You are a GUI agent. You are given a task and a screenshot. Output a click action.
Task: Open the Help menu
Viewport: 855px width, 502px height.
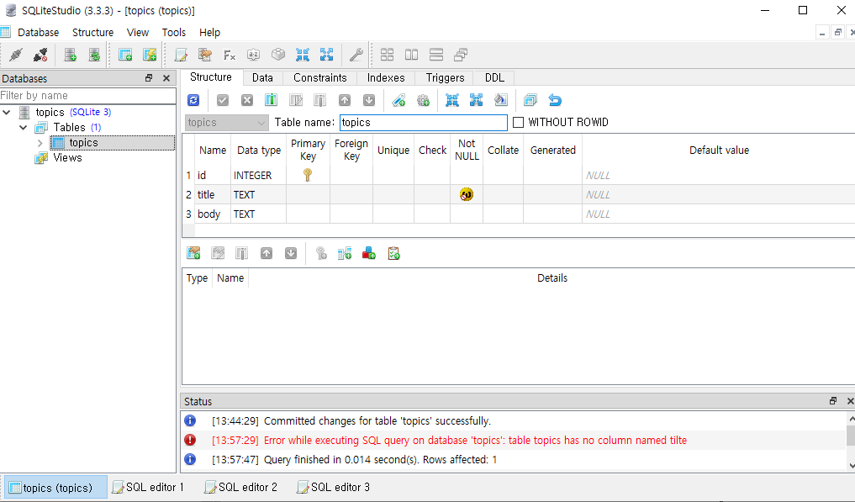click(209, 33)
